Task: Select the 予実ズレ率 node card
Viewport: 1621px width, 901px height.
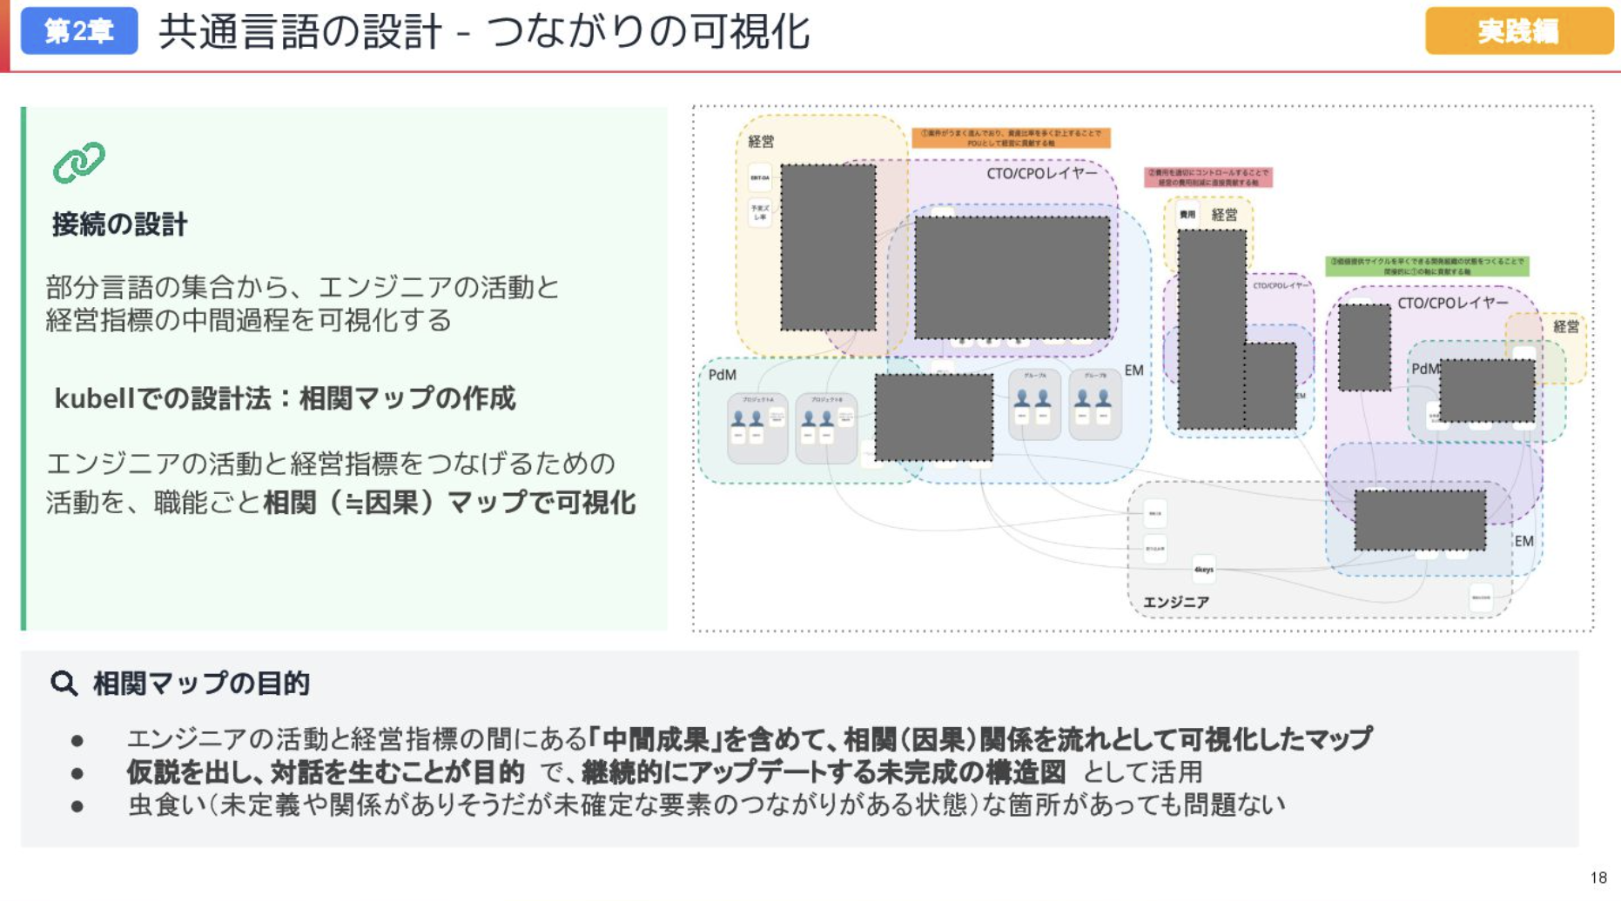Action: pos(759,211)
